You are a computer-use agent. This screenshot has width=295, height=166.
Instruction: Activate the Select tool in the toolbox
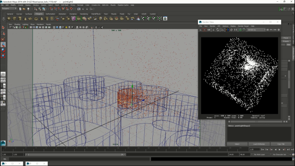(3, 28)
